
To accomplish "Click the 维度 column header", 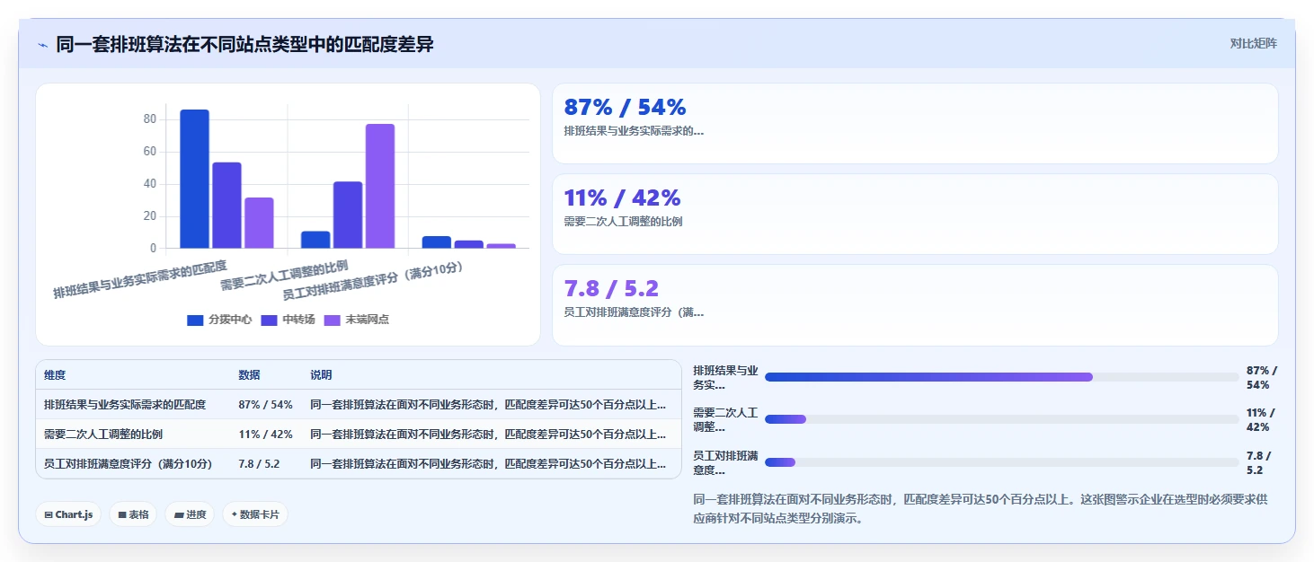I will click(55, 375).
